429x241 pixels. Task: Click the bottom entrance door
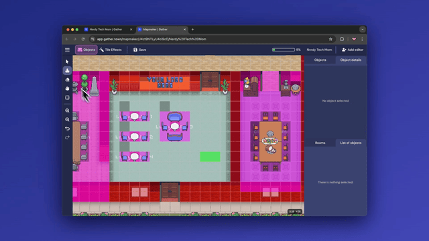(x=170, y=192)
